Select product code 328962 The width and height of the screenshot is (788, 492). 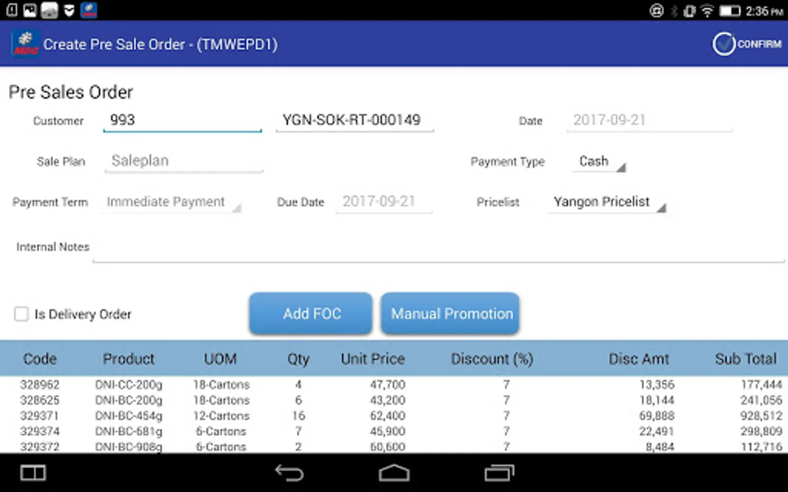(39, 384)
